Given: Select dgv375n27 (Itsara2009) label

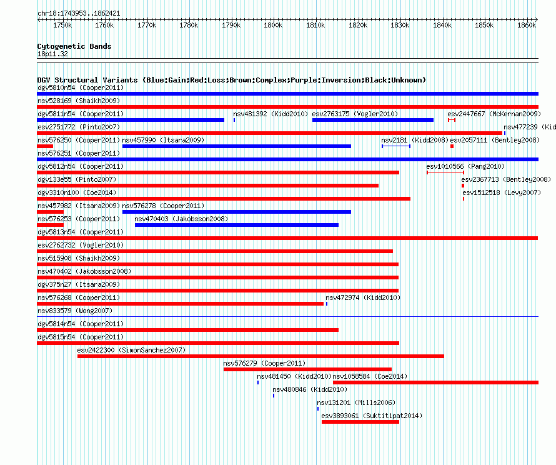Looking at the screenshot, I should pos(79,284).
